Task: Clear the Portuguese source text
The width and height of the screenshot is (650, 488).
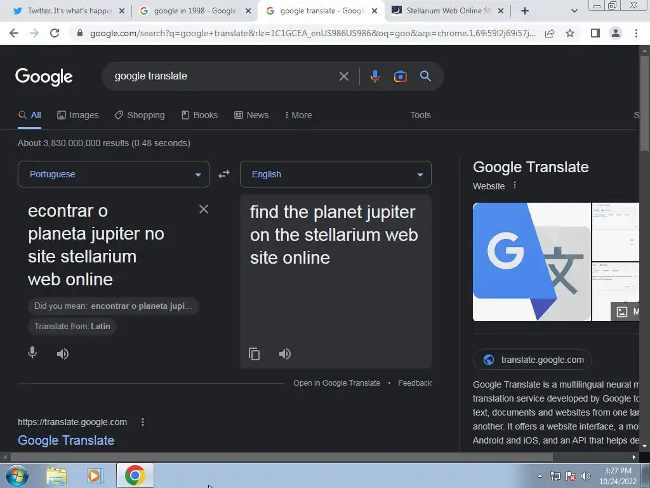Action: [204, 209]
